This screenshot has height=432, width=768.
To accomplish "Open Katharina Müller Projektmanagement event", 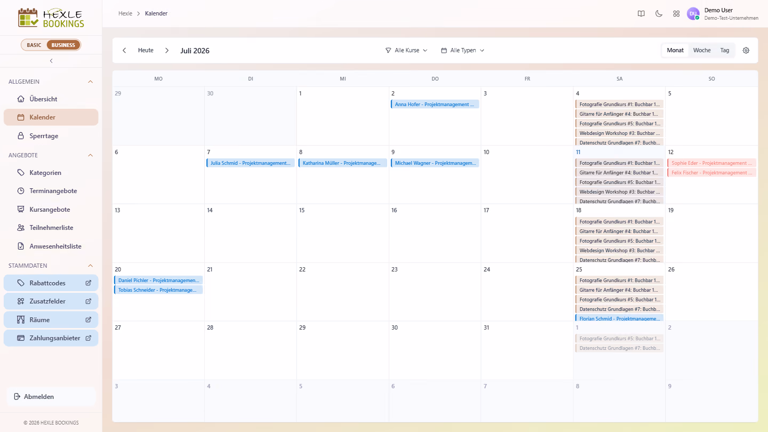I will click(342, 163).
